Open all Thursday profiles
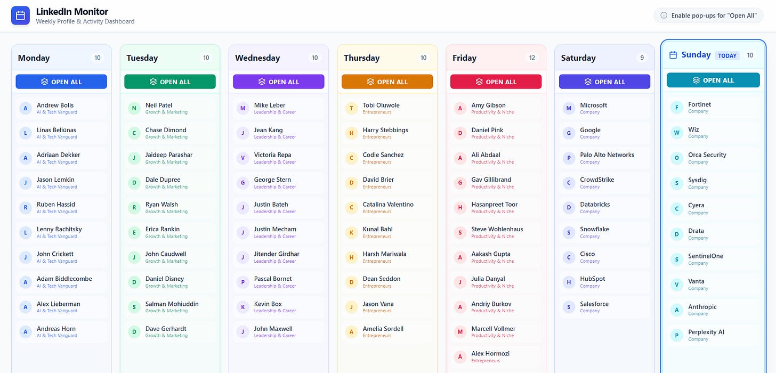776x373 pixels. (387, 82)
